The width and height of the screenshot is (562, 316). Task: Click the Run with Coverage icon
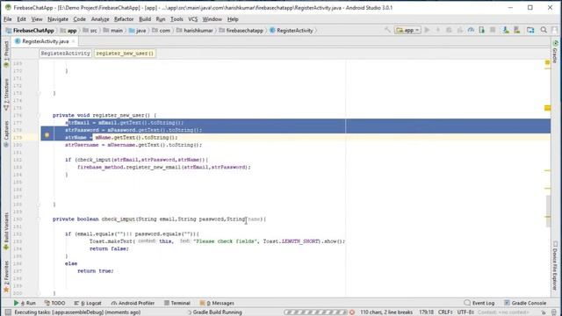pyautogui.click(x=460, y=30)
